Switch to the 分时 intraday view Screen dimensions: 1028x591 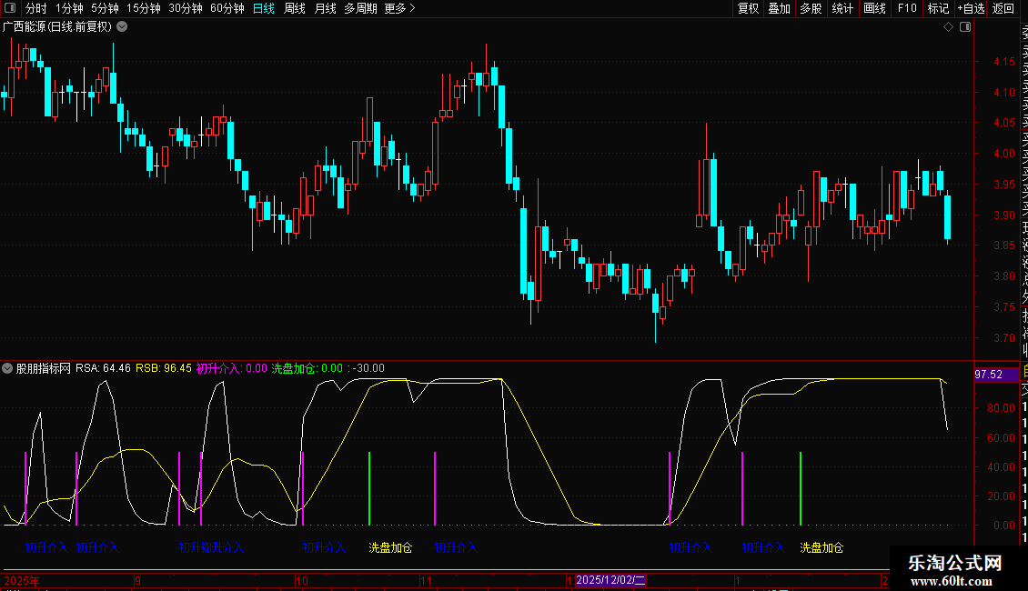(x=35, y=9)
